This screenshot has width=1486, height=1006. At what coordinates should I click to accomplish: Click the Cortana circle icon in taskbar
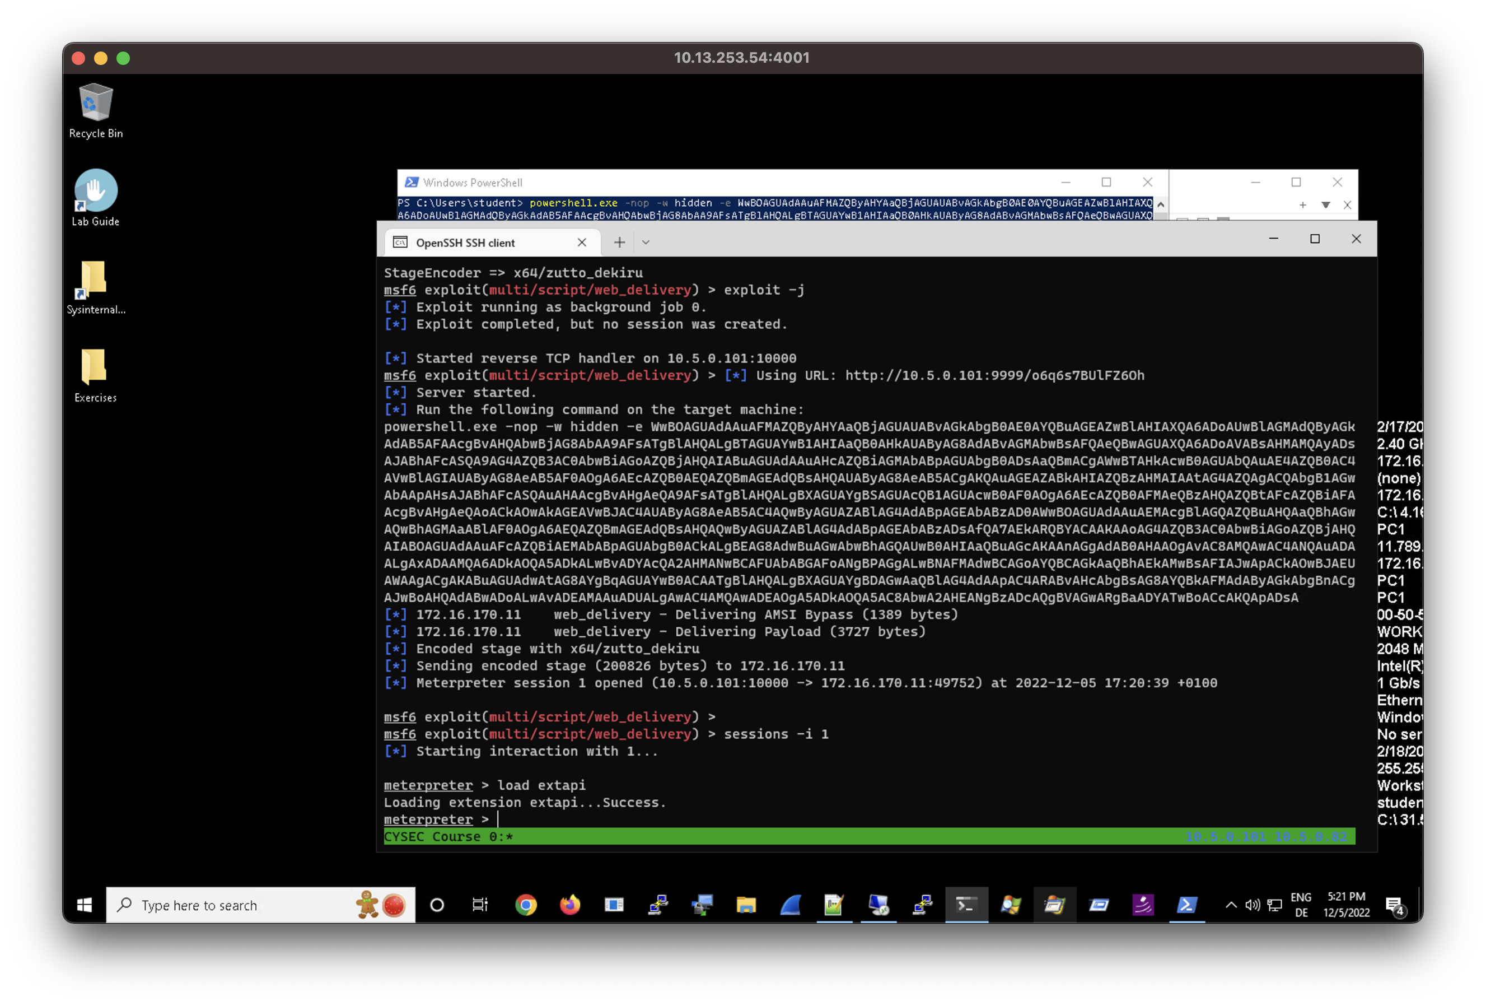(x=437, y=905)
